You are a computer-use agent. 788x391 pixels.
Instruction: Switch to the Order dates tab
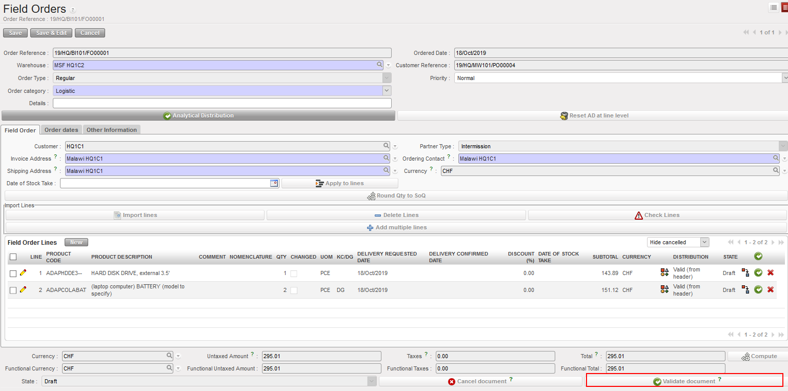pos(61,130)
